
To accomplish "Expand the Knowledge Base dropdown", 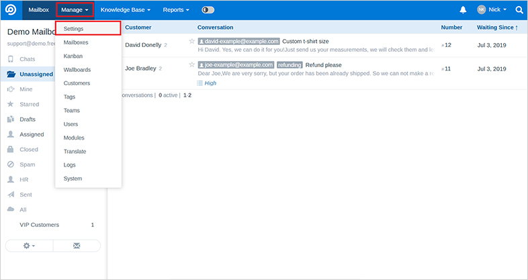I will (125, 10).
